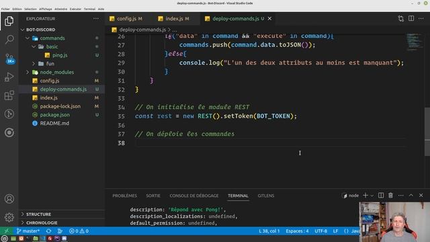Open the Affichage menu
This screenshot has width=430, height=242.
(x=46, y=9)
